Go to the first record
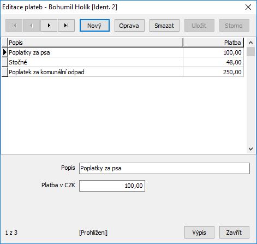Screen dimensions: 257x244 (14, 26)
